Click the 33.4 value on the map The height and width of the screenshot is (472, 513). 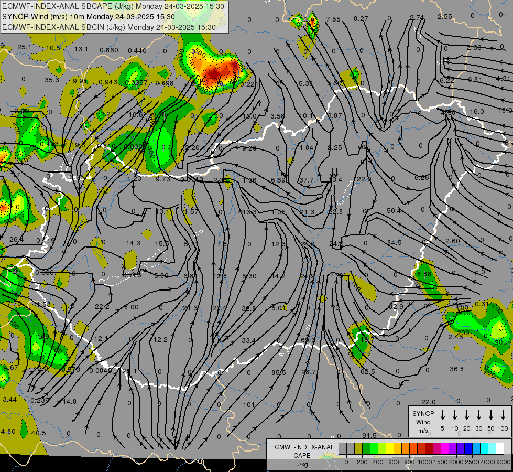[x=249, y=341]
